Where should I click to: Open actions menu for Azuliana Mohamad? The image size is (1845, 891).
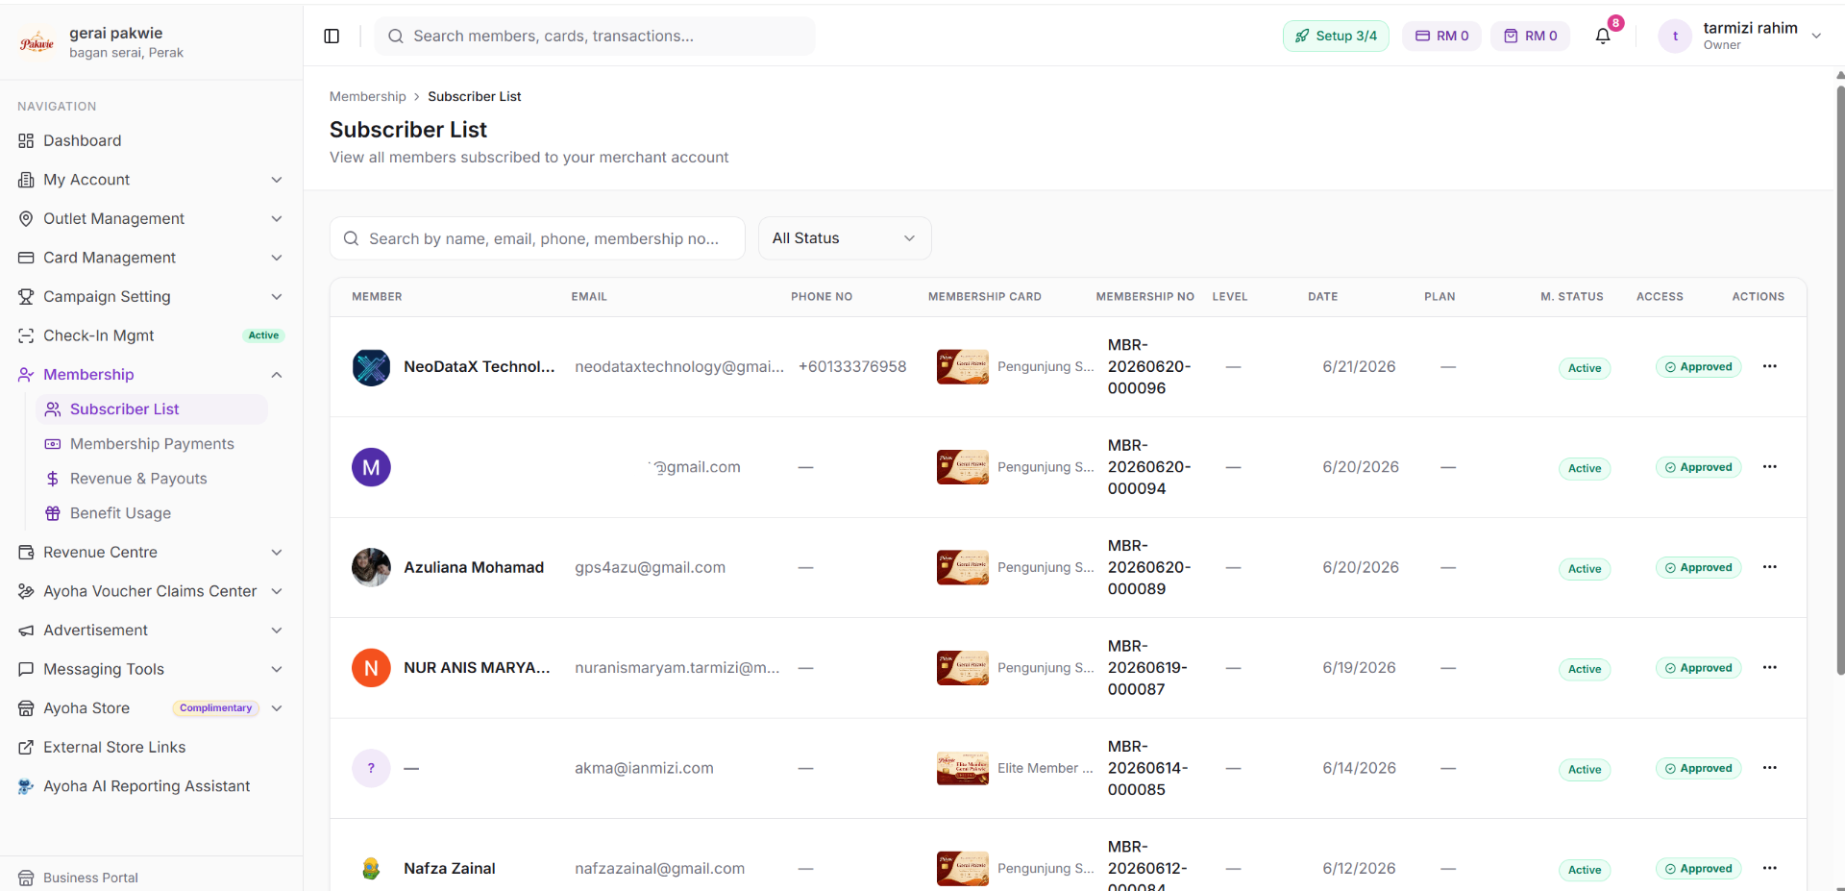[1769, 567]
